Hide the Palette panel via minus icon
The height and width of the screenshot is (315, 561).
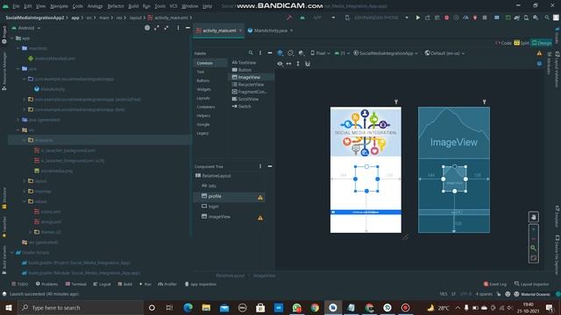(270, 52)
